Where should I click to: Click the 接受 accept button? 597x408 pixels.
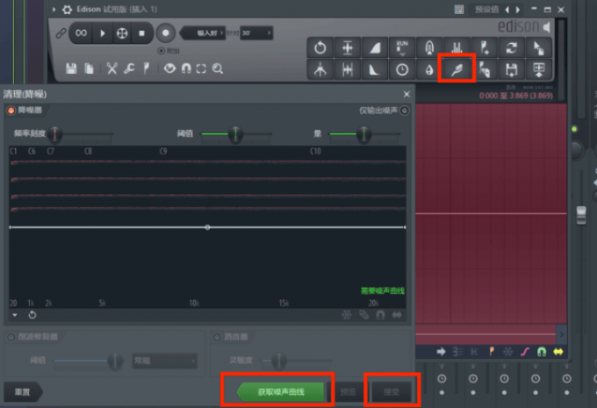[391, 390]
